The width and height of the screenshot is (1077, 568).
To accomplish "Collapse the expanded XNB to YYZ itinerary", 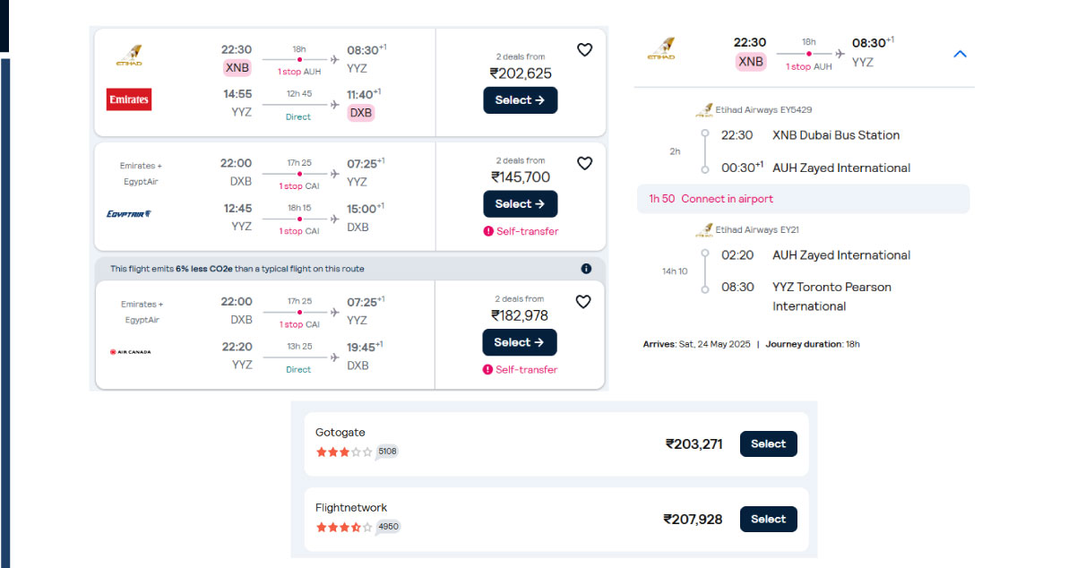I will point(961,54).
